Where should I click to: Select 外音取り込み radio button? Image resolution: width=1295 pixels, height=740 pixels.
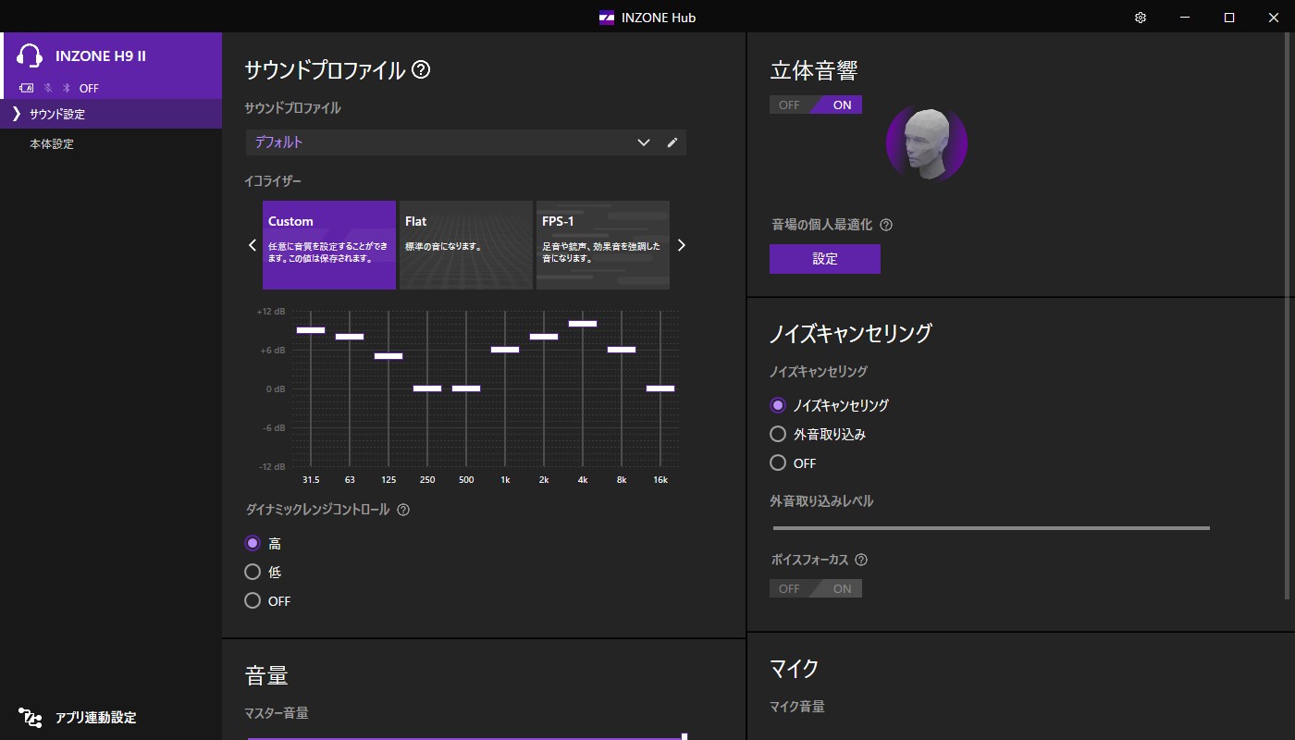pyautogui.click(x=778, y=434)
